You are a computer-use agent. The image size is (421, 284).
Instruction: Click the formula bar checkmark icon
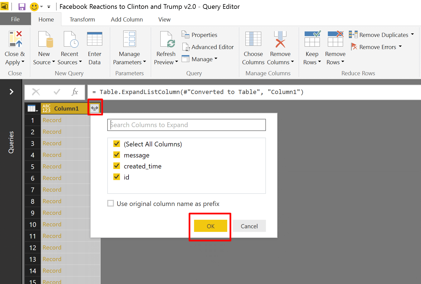click(x=57, y=92)
